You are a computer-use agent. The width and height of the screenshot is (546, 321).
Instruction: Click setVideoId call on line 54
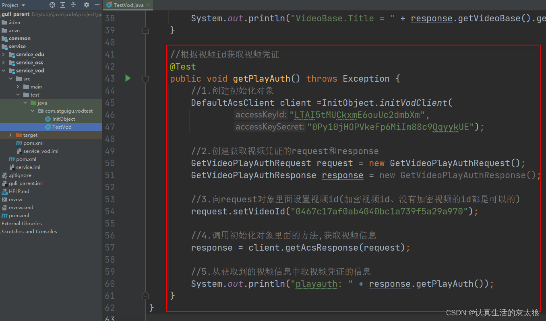pos(259,211)
